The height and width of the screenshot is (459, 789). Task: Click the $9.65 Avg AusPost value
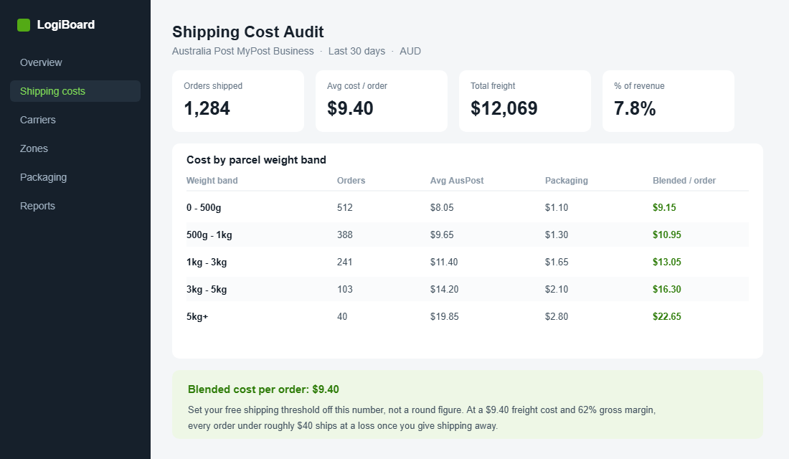442,235
